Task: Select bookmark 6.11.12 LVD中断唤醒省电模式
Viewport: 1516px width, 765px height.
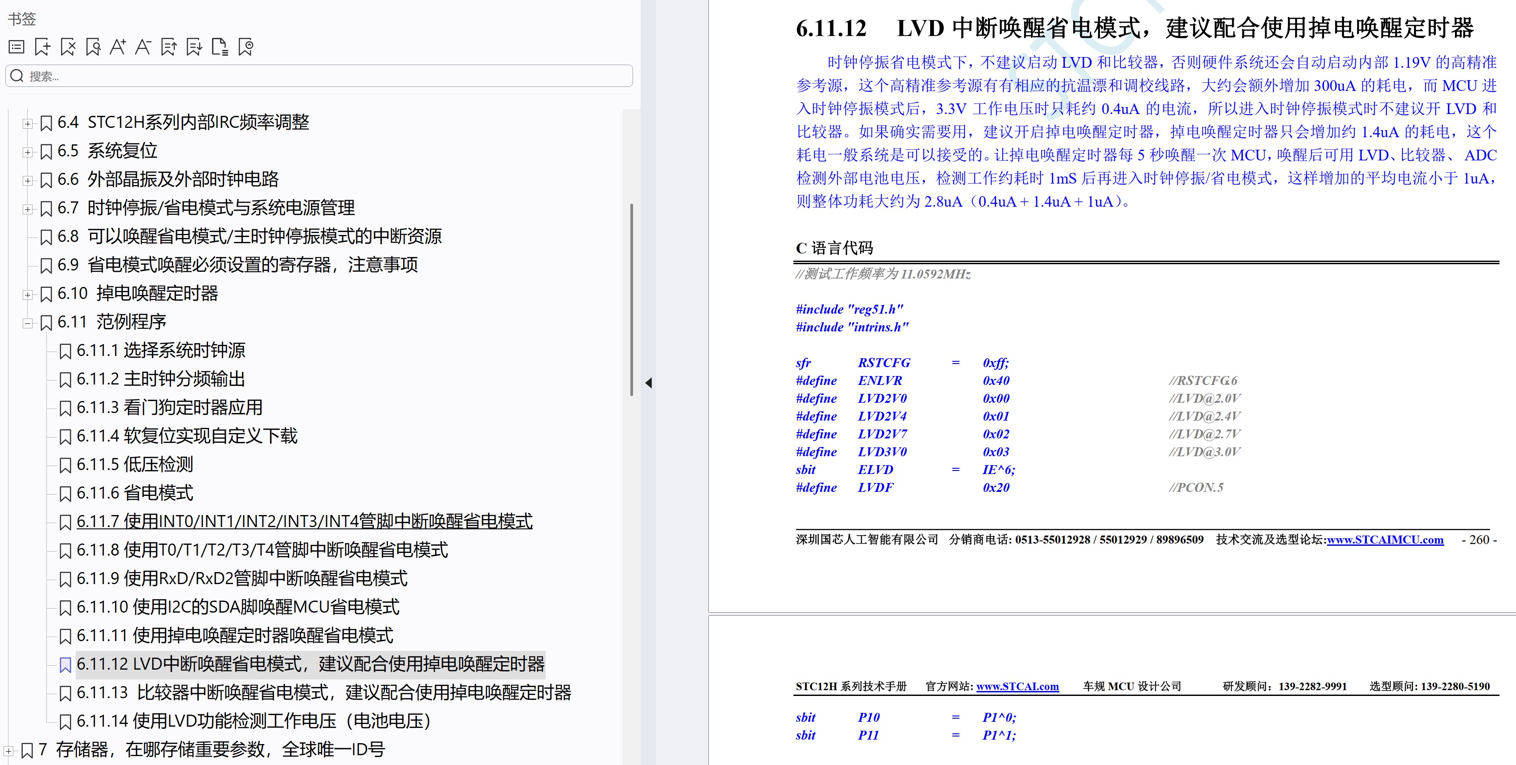Action: pyautogui.click(x=311, y=664)
